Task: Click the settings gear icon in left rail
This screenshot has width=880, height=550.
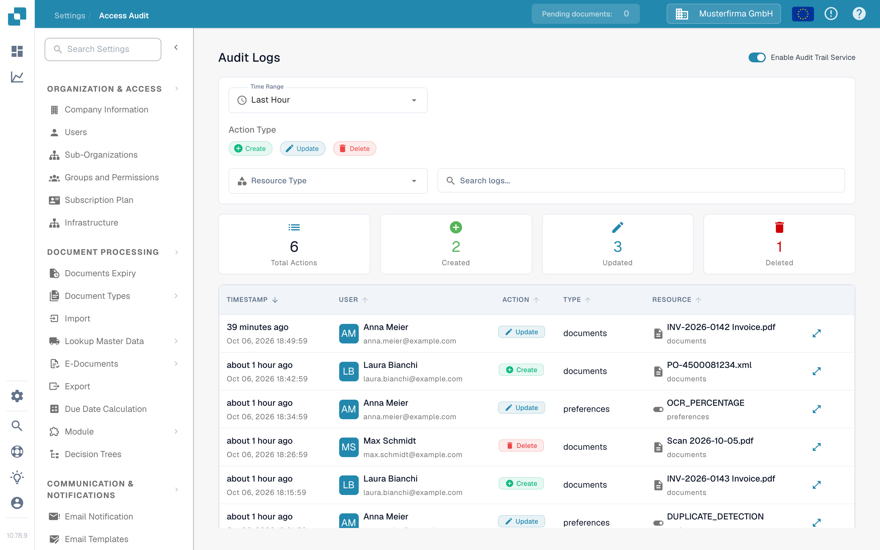Action: [x=17, y=396]
